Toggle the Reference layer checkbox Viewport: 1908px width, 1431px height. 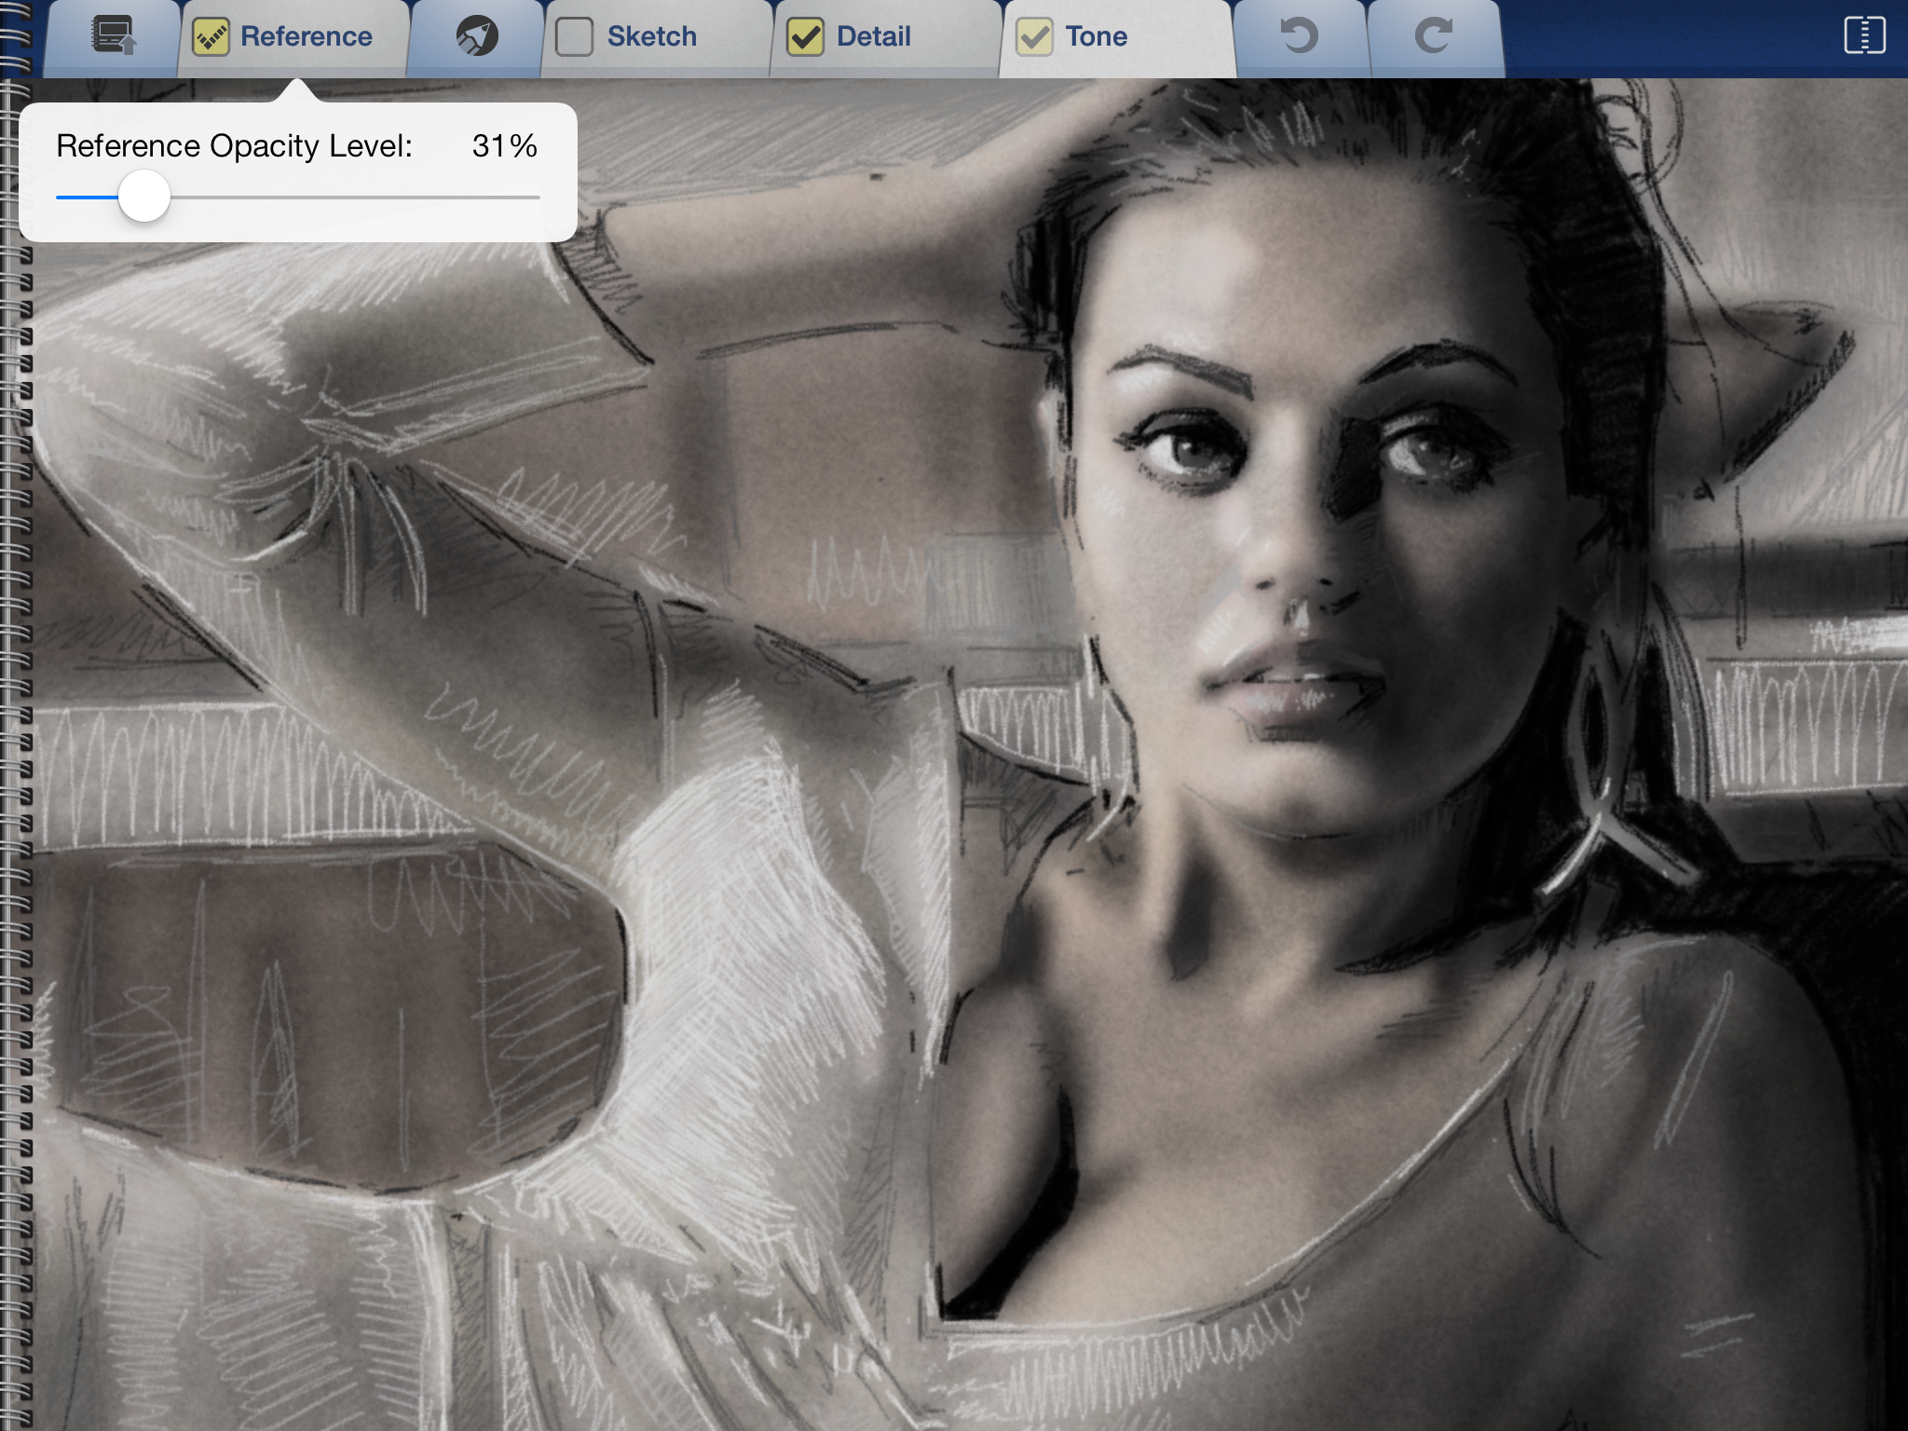[x=211, y=37]
